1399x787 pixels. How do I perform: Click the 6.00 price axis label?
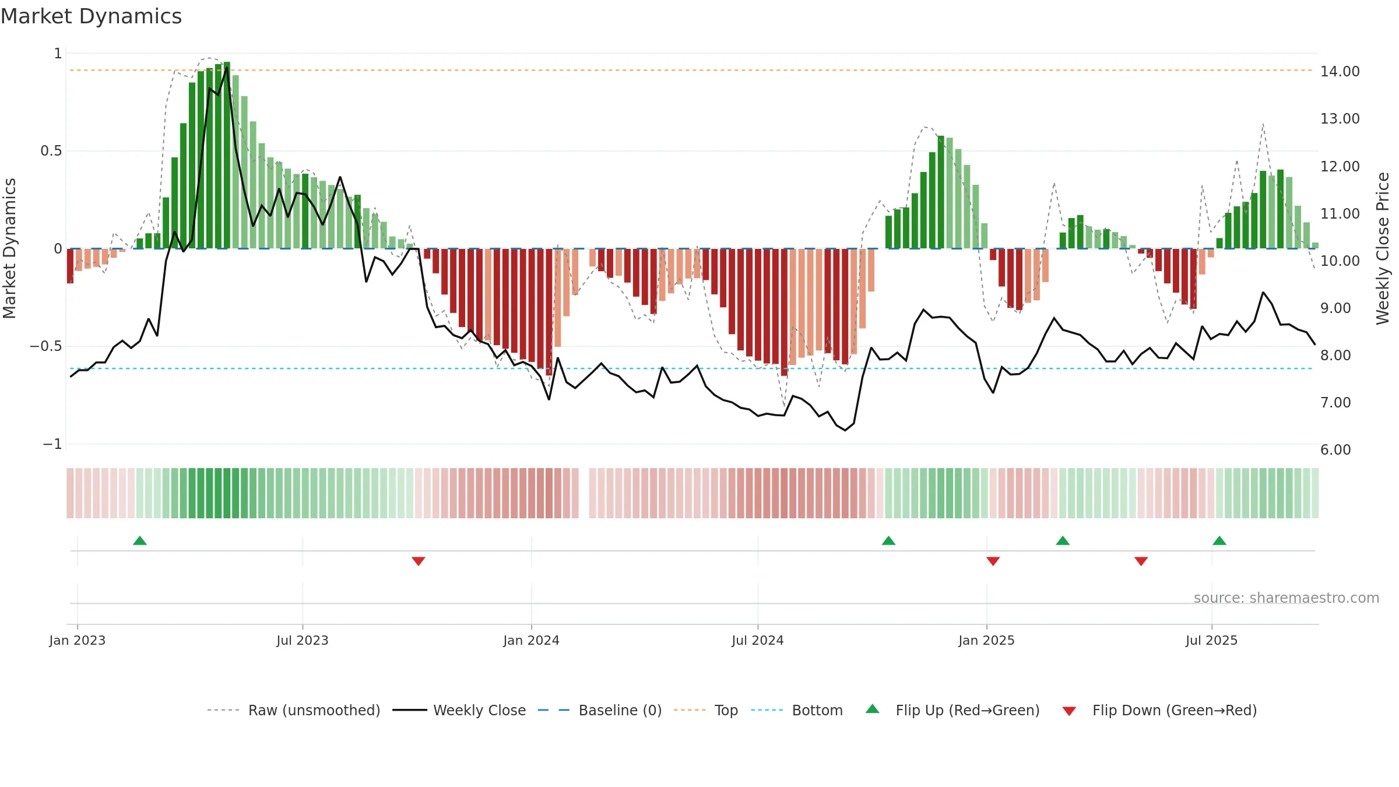[x=1335, y=449]
